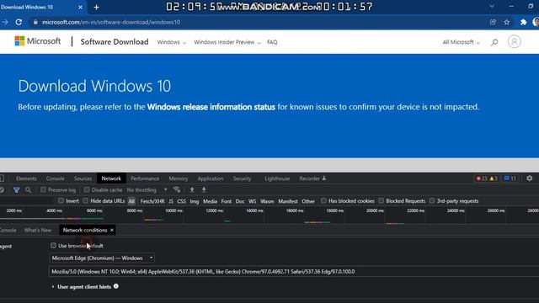Filter requests by Img type
Screen dimensions: 539x303
click(195, 201)
